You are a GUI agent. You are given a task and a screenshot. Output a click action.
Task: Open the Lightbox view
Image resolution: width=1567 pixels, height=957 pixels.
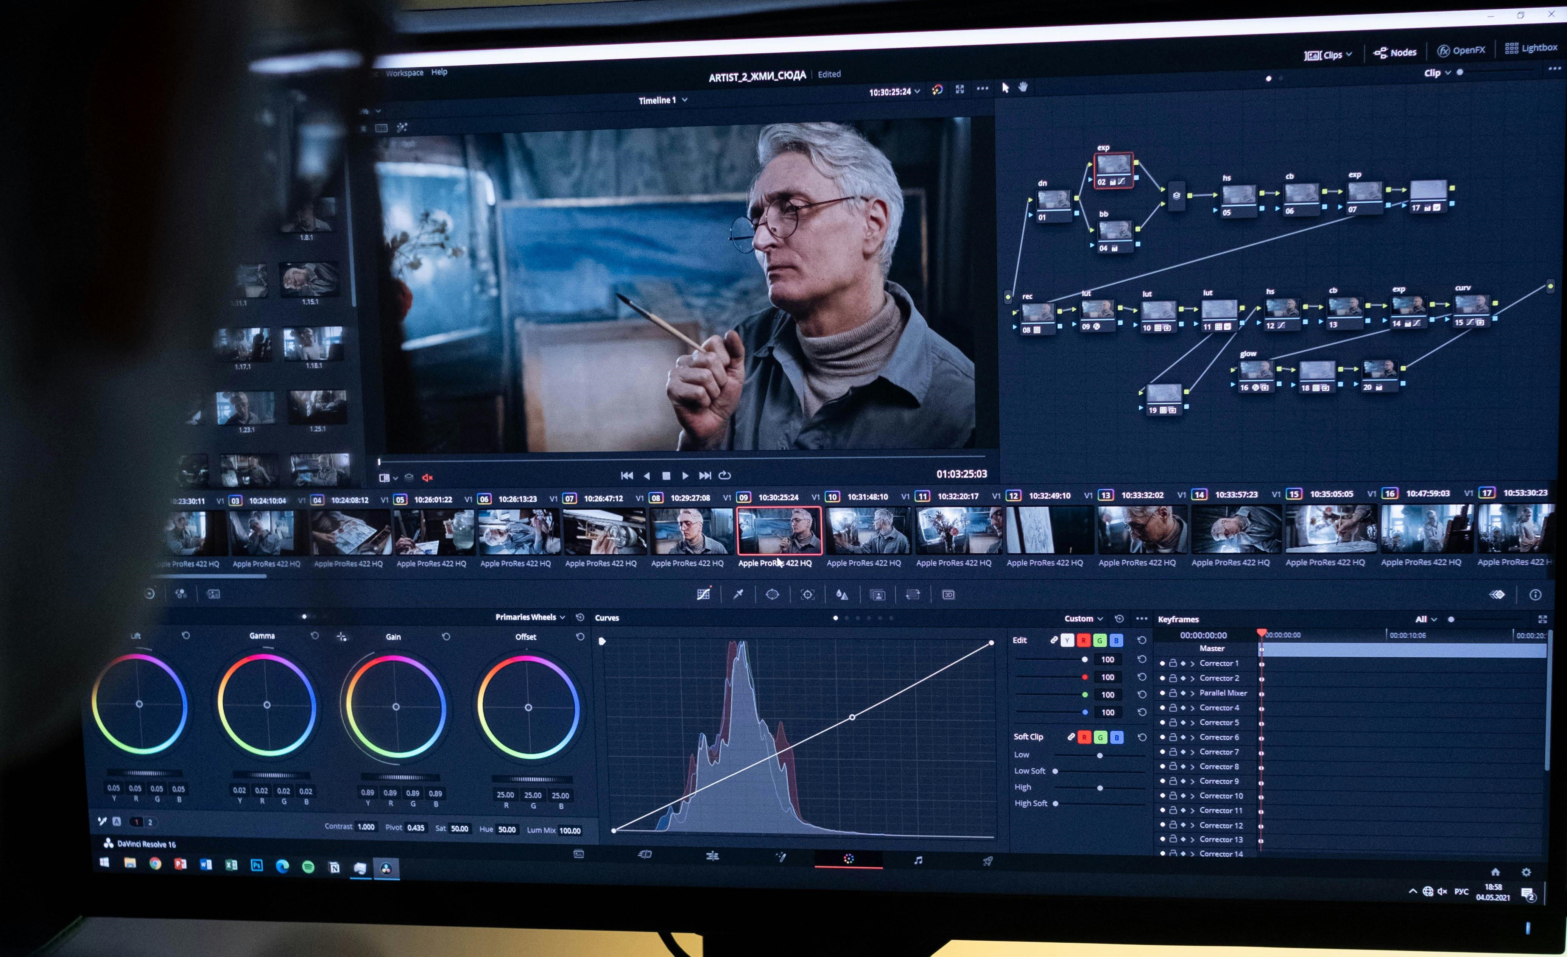coord(1531,48)
